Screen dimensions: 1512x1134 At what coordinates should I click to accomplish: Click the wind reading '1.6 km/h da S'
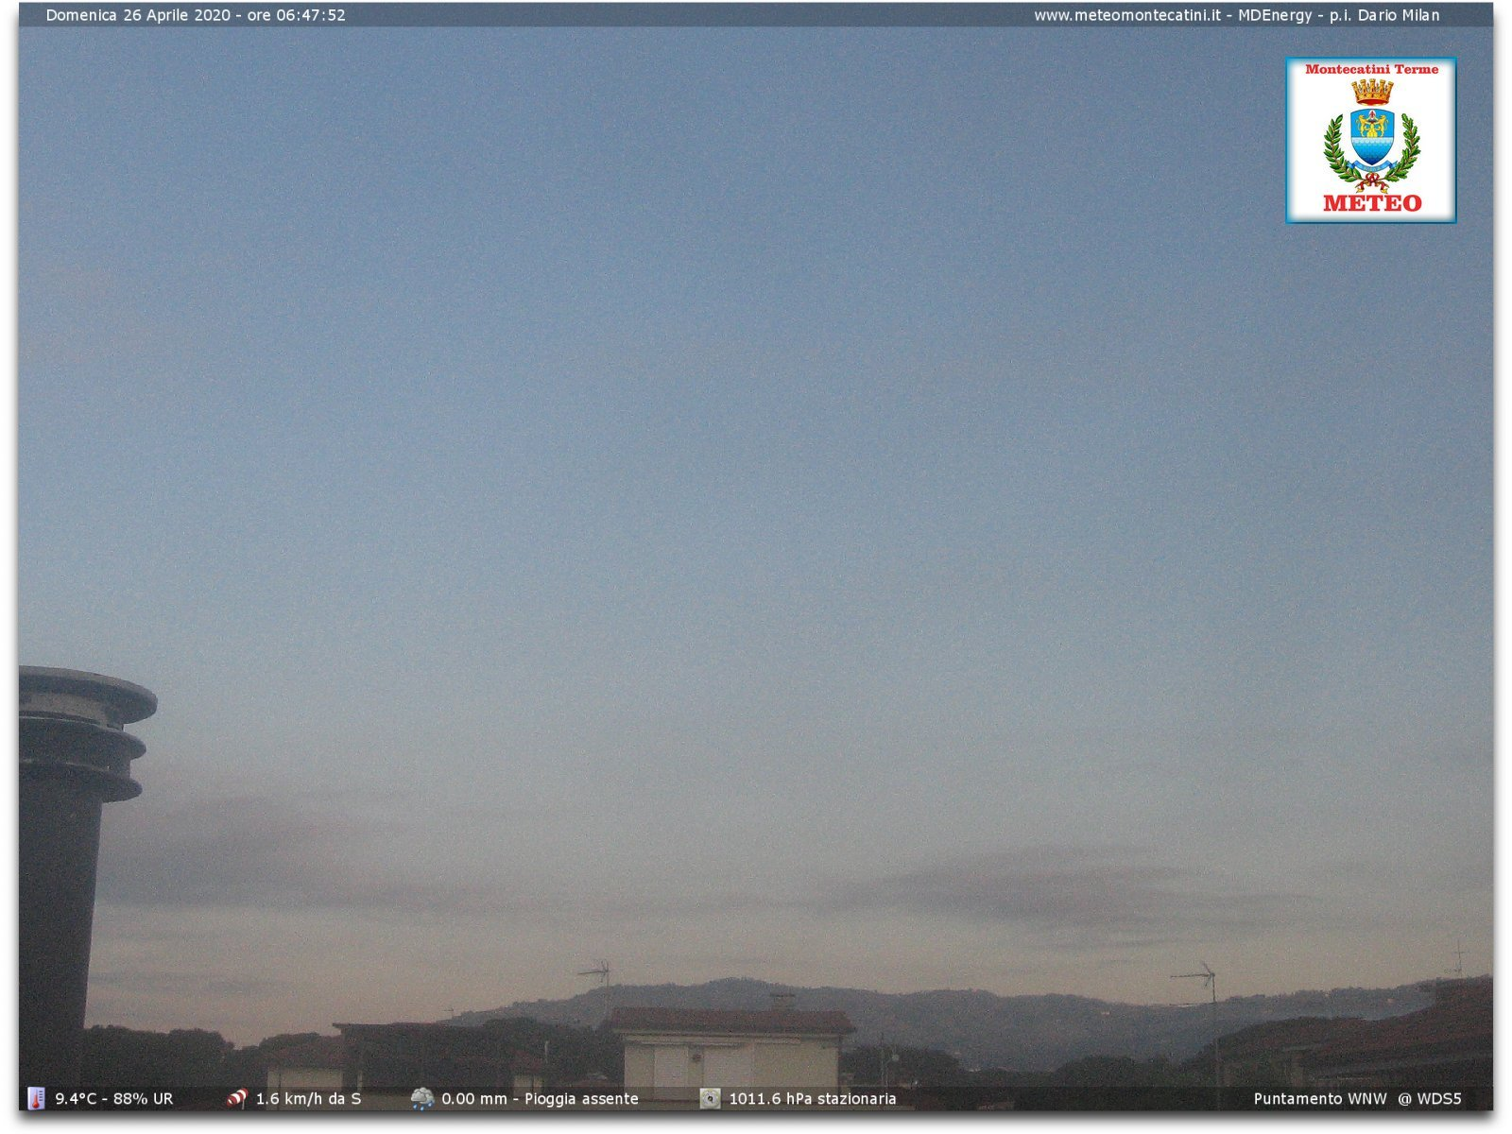(x=308, y=1099)
